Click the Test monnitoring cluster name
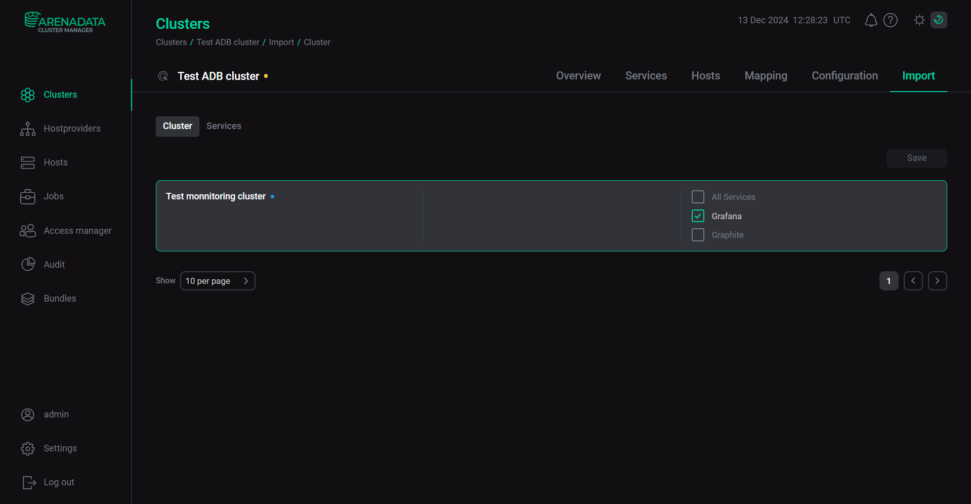971x504 pixels. 216,196
